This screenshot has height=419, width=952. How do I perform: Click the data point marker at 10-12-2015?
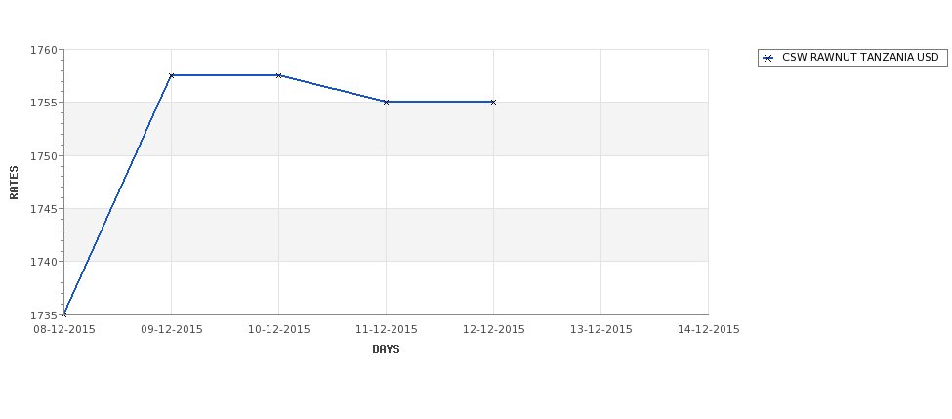(x=278, y=75)
